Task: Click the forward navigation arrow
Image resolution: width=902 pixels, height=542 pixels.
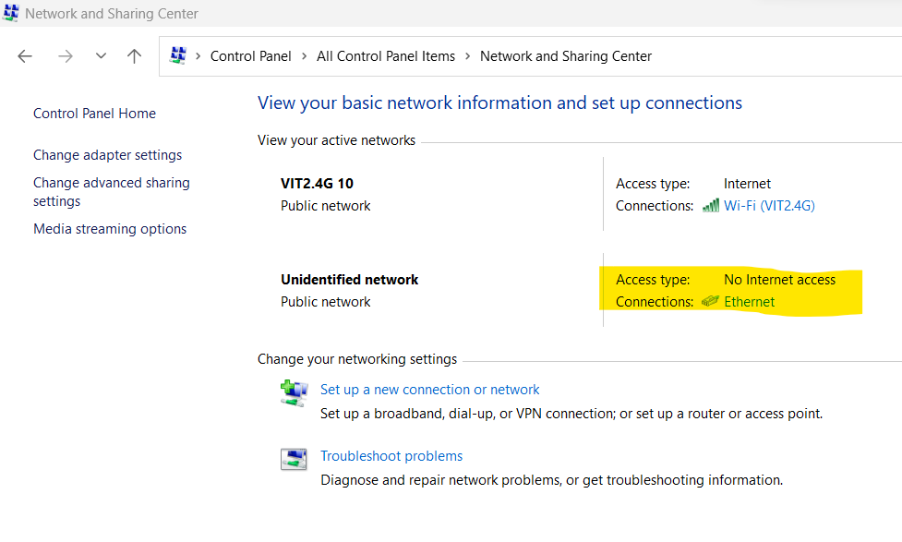Action: [66, 56]
